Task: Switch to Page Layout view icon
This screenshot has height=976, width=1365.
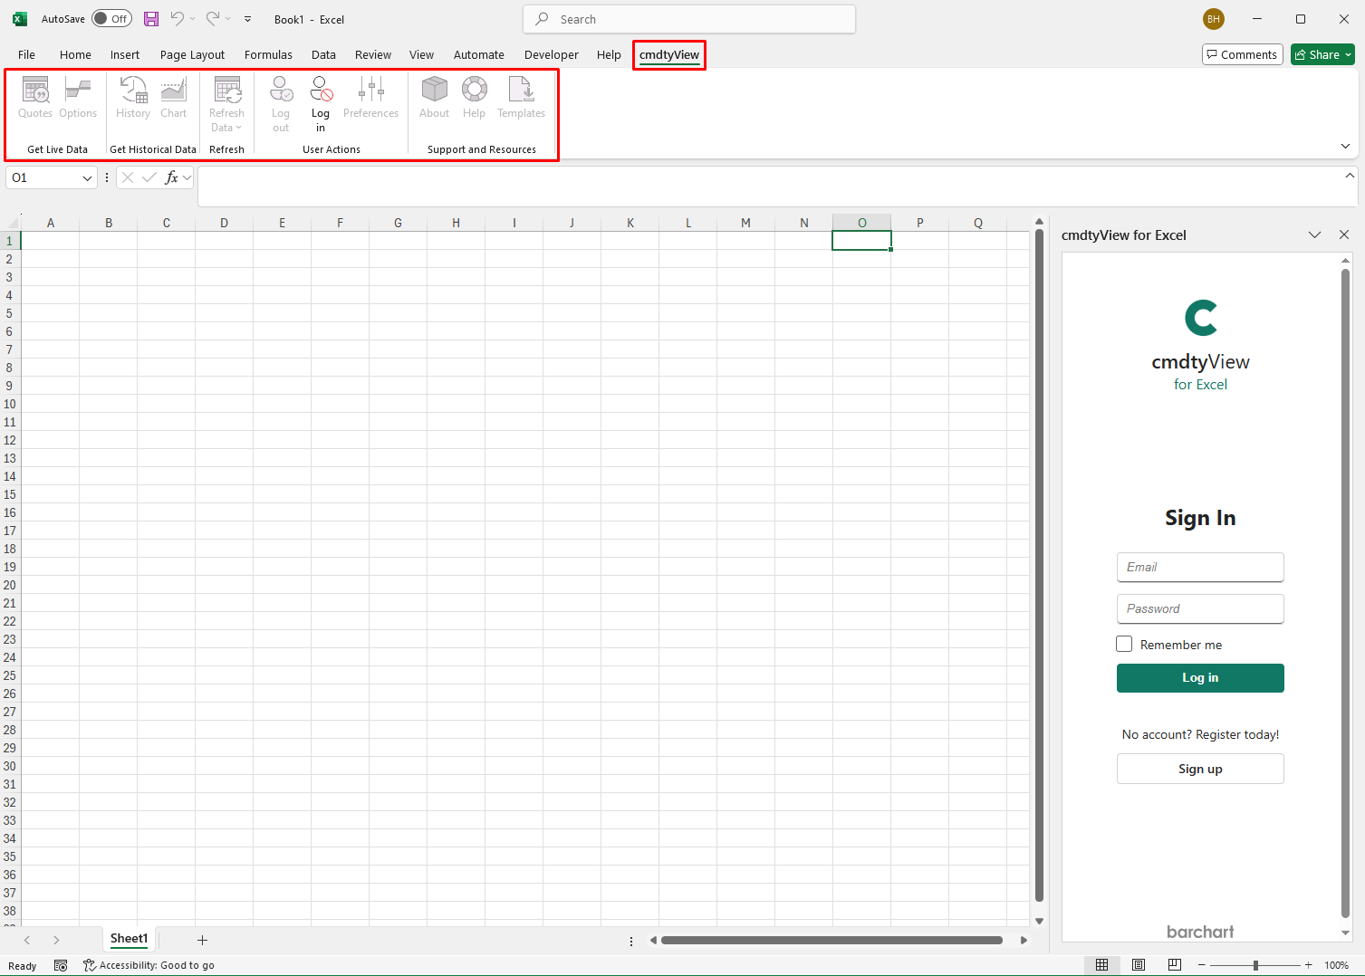Action: click(x=1139, y=965)
